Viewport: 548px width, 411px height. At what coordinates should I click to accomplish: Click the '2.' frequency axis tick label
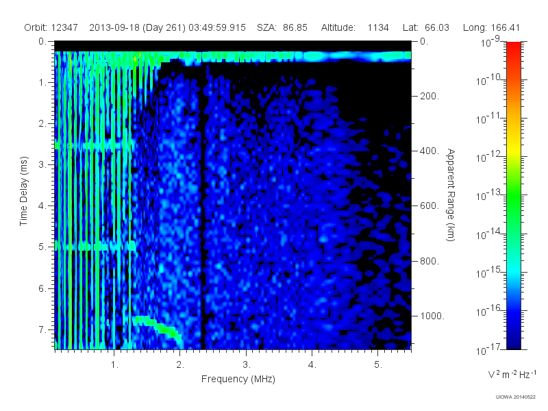coord(180,365)
